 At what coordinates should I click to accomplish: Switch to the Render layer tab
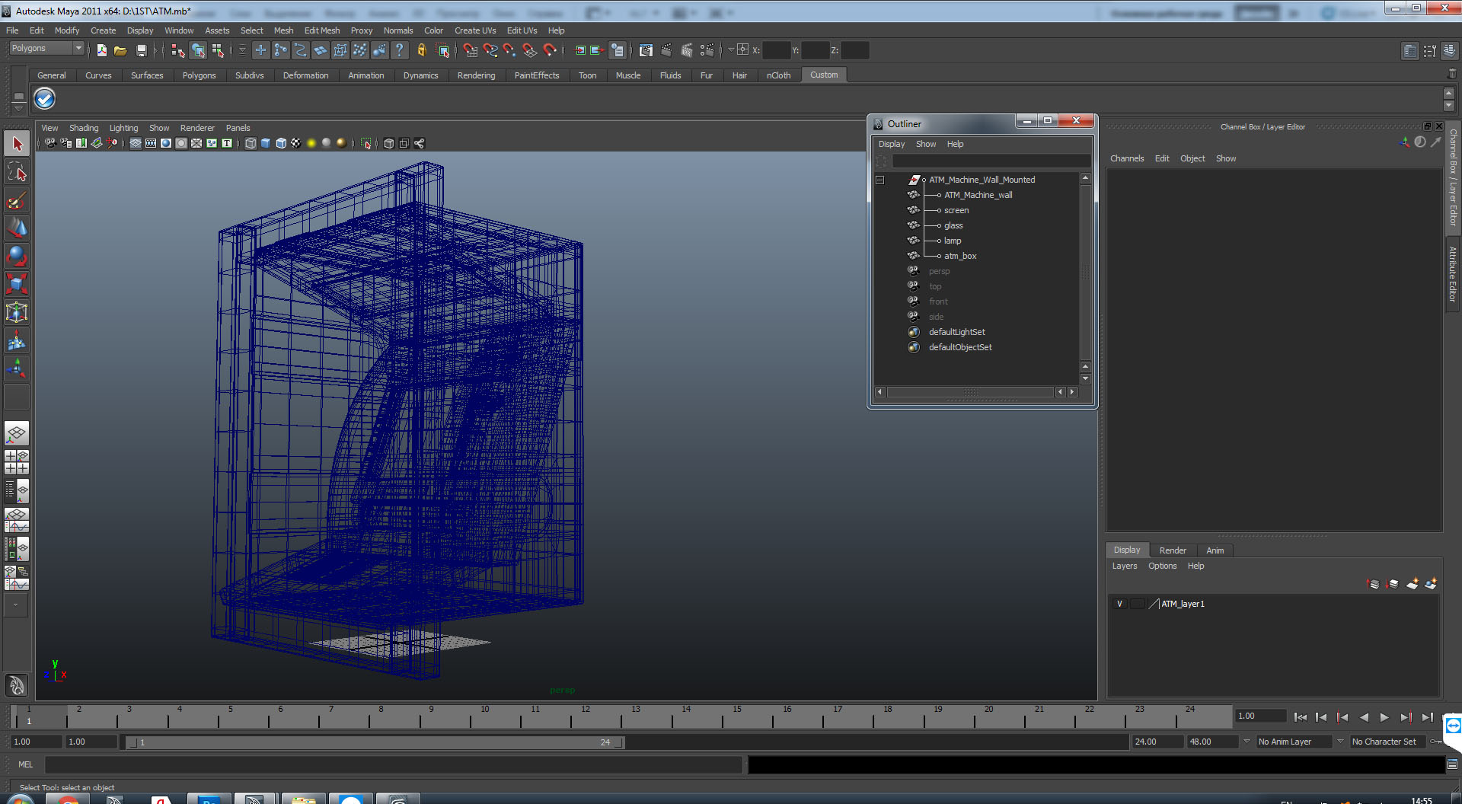click(1173, 550)
